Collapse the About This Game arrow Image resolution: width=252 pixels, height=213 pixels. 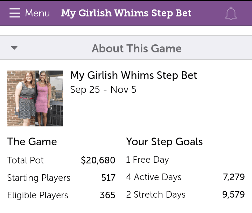pos(14,48)
